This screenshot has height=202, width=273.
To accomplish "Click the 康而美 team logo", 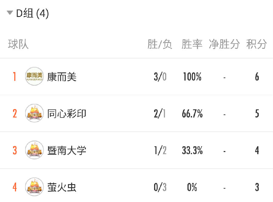I will click(34, 76).
